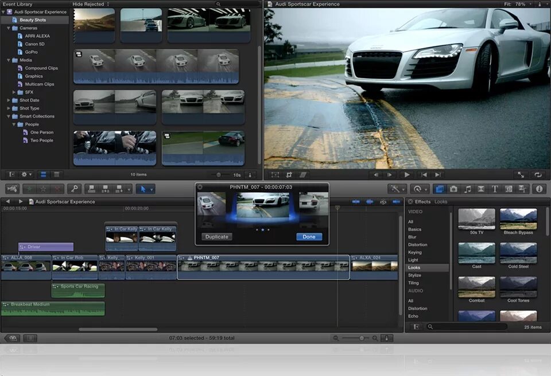
Task: Click the insert clip edit icon
Action: point(106,189)
